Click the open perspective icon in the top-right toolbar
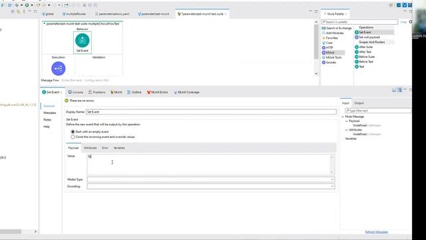 pyautogui.click(x=391, y=5)
